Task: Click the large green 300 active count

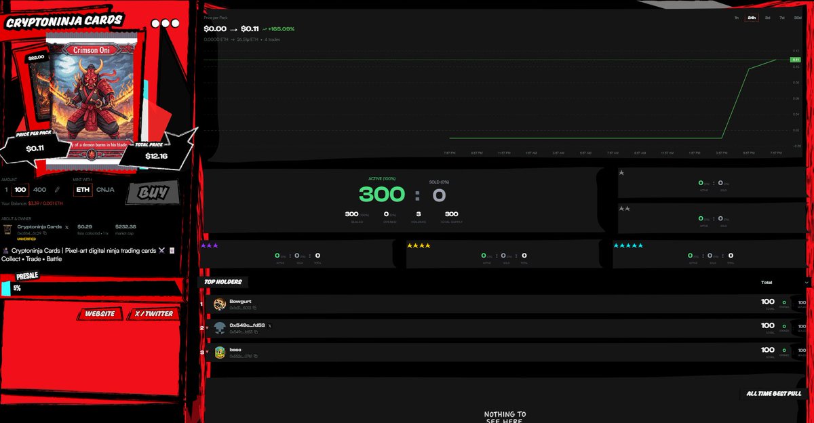Action: [x=382, y=195]
